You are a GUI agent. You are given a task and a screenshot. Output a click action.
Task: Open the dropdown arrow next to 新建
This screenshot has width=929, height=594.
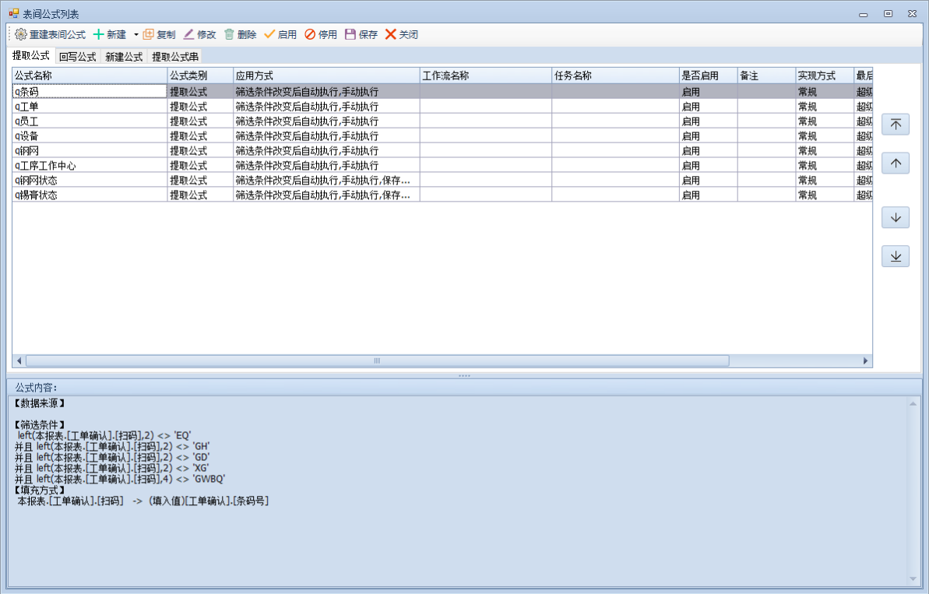pos(135,35)
